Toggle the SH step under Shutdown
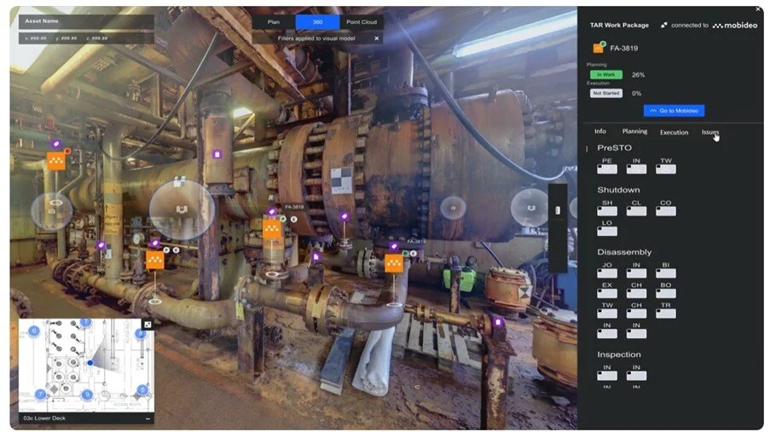The width and height of the screenshot is (770, 432). click(607, 212)
